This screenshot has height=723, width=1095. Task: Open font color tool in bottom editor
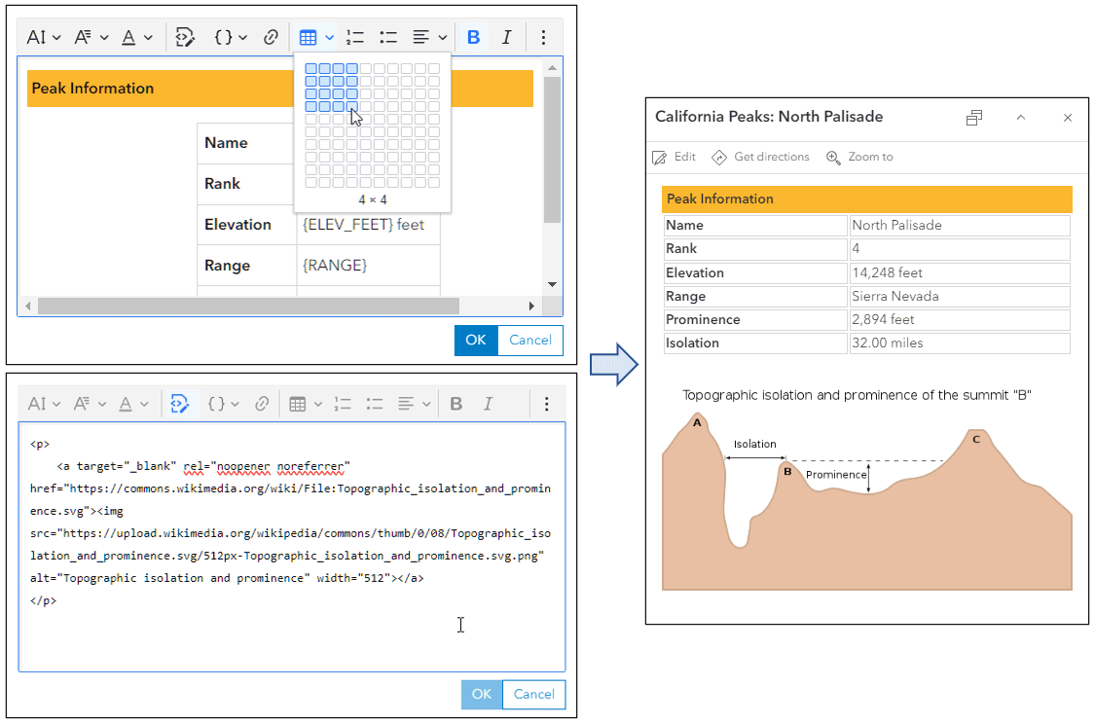coord(126,404)
